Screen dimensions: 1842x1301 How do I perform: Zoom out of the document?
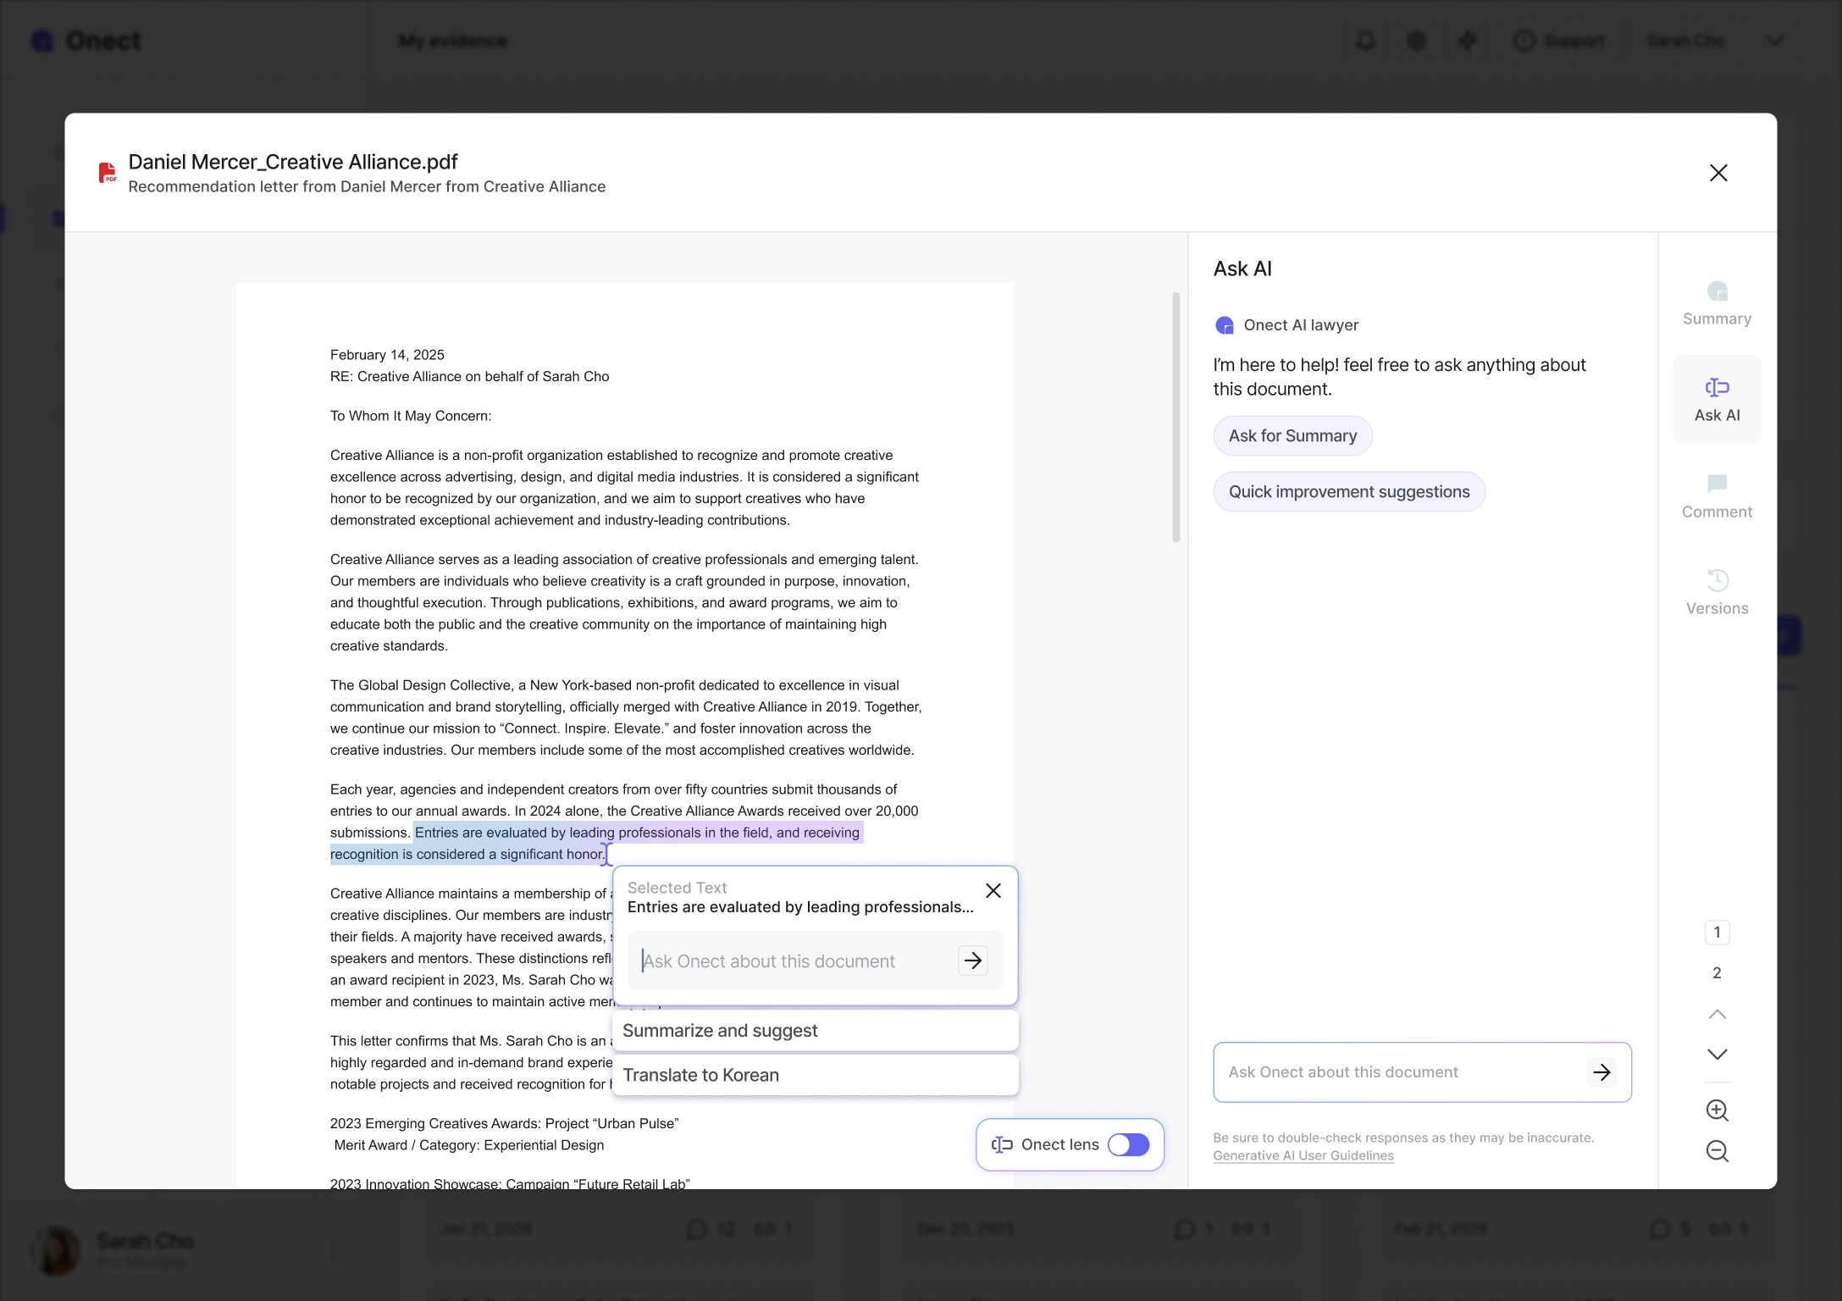pyautogui.click(x=1717, y=1151)
